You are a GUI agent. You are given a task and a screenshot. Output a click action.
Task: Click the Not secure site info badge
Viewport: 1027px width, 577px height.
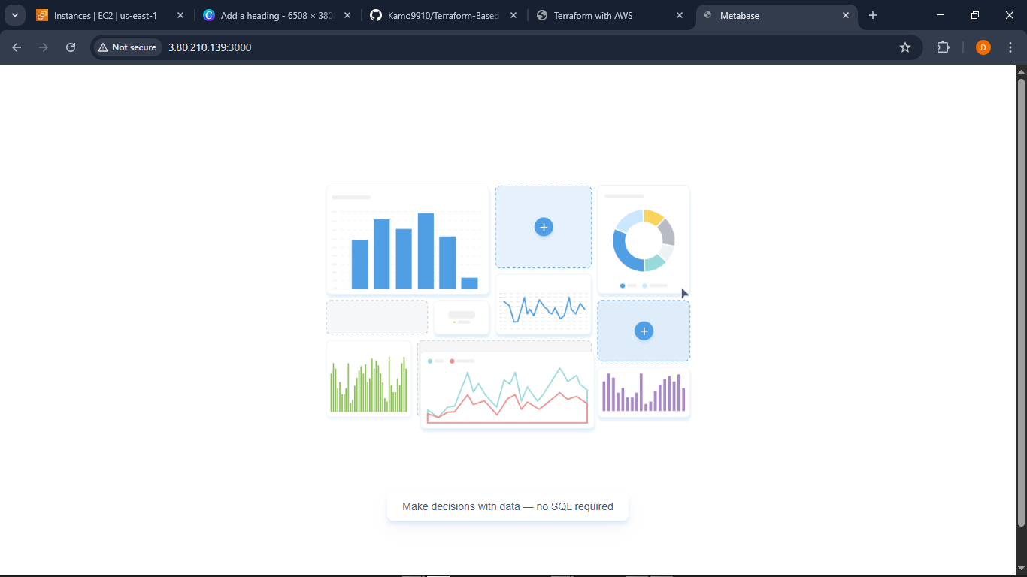point(127,47)
